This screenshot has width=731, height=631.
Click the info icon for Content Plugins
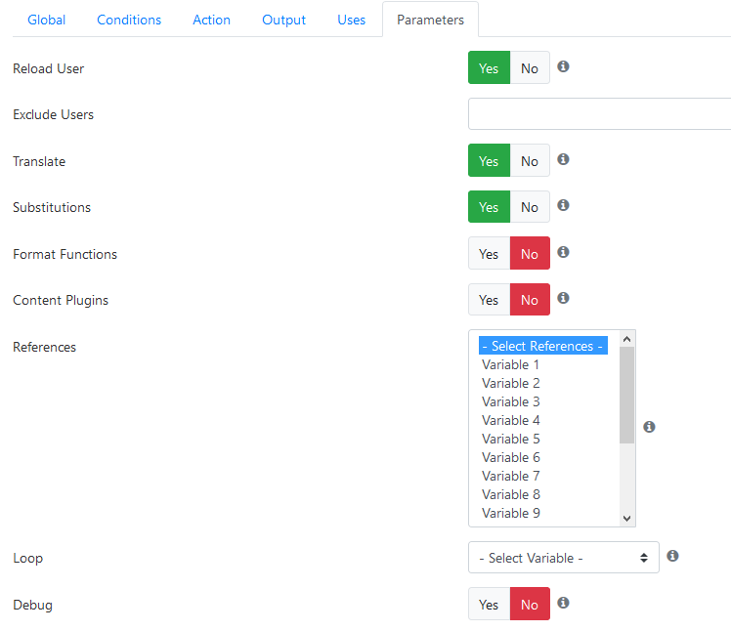pos(563,298)
